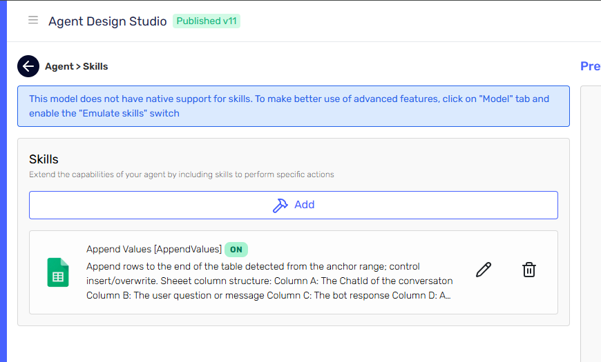Click the Append Values [AppendValues] title
The image size is (601, 362).
(x=154, y=250)
